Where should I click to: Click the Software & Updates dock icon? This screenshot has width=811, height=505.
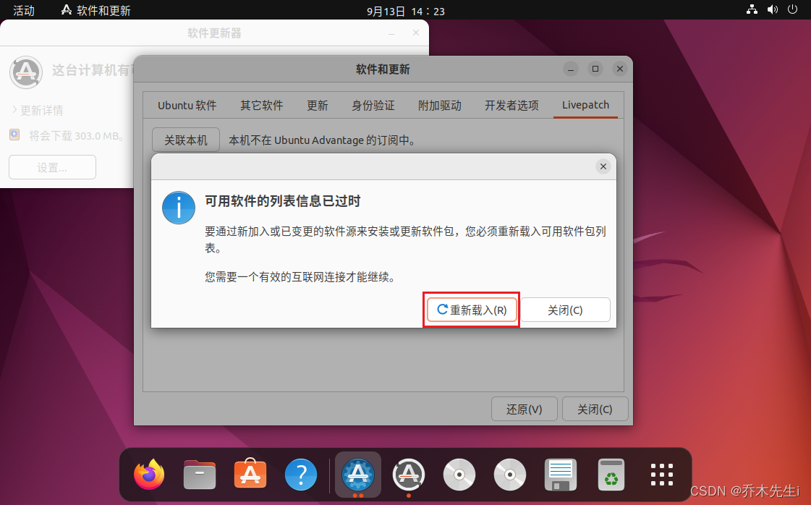pos(357,475)
